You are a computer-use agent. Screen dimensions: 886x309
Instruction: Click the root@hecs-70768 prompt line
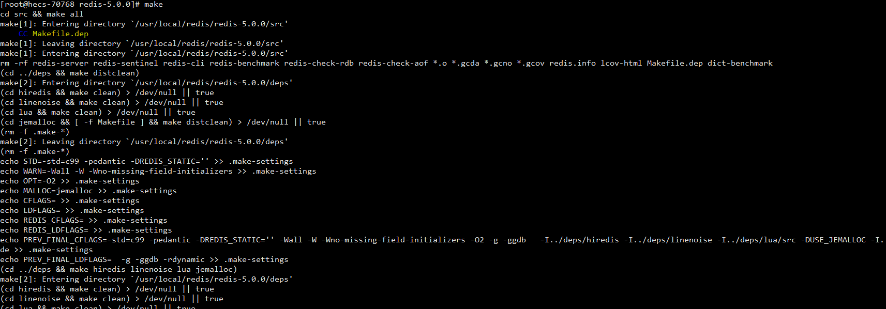(x=82, y=4)
